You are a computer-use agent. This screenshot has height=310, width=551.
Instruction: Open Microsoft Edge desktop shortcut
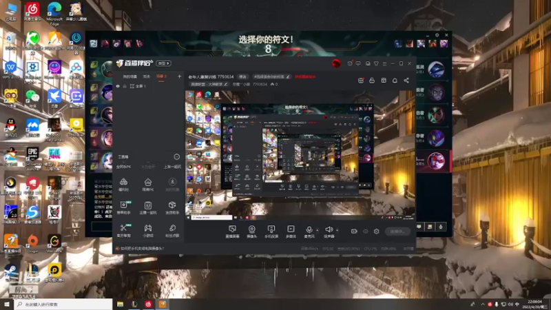pos(54,13)
